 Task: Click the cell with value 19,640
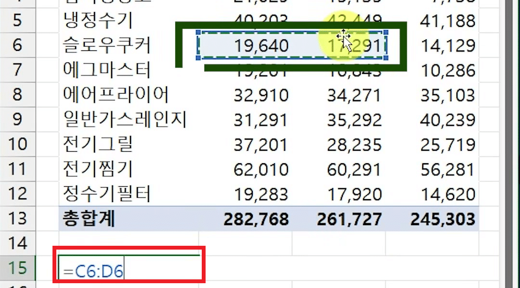click(246, 45)
